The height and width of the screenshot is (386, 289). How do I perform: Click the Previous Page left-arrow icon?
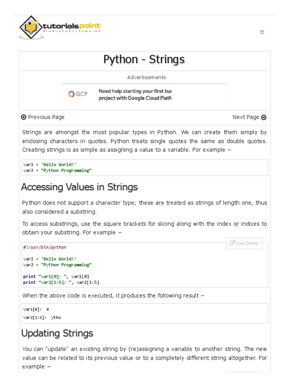(x=24, y=117)
